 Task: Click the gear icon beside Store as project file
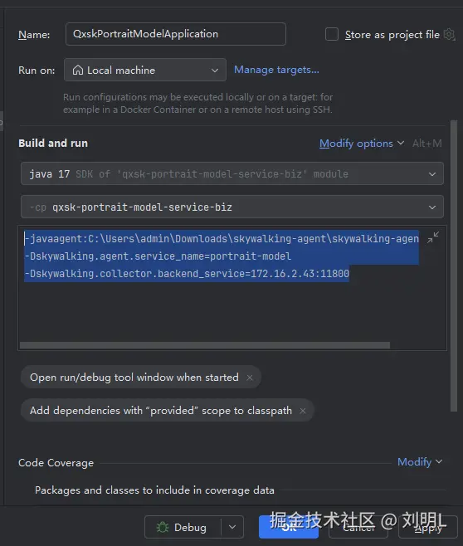449,35
